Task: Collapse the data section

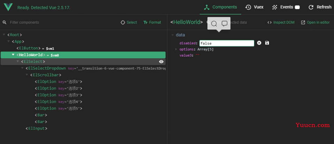Action: [173, 35]
